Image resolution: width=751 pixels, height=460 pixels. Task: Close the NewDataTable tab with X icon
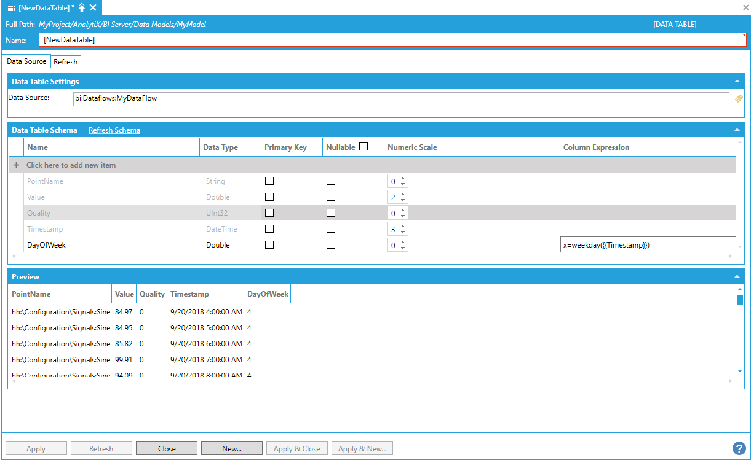point(93,7)
